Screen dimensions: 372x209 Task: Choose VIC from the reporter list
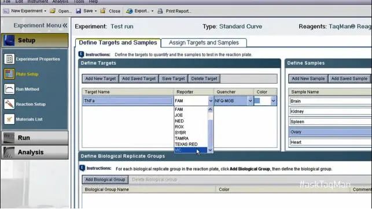point(191,150)
